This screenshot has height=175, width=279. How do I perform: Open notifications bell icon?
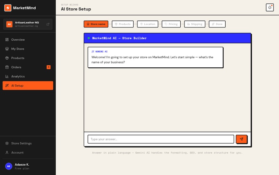pos(270,8)
